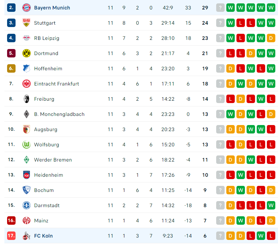Click Dortmund's first L form badge
This screenshot has width=278, height=245.
point(230,53)
